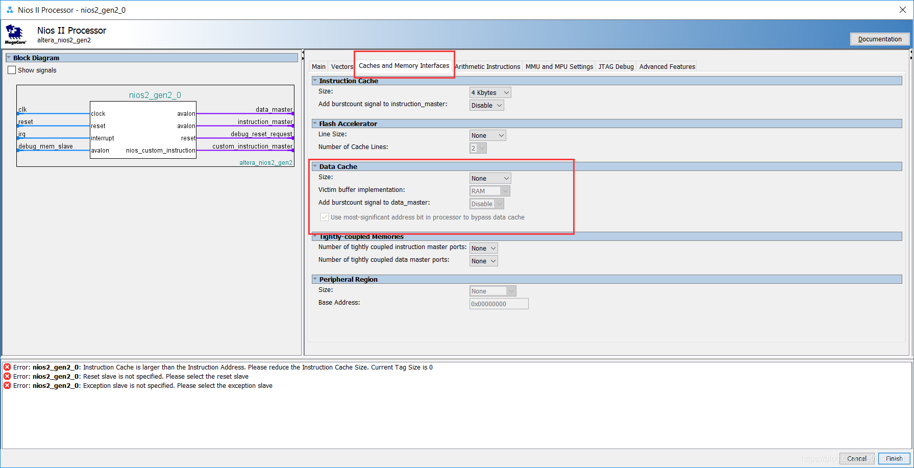Screen dimensions: 914x468
Task: Open the Flash Accelerator Line Size dropdown
Action: click(x=488, y=135)
